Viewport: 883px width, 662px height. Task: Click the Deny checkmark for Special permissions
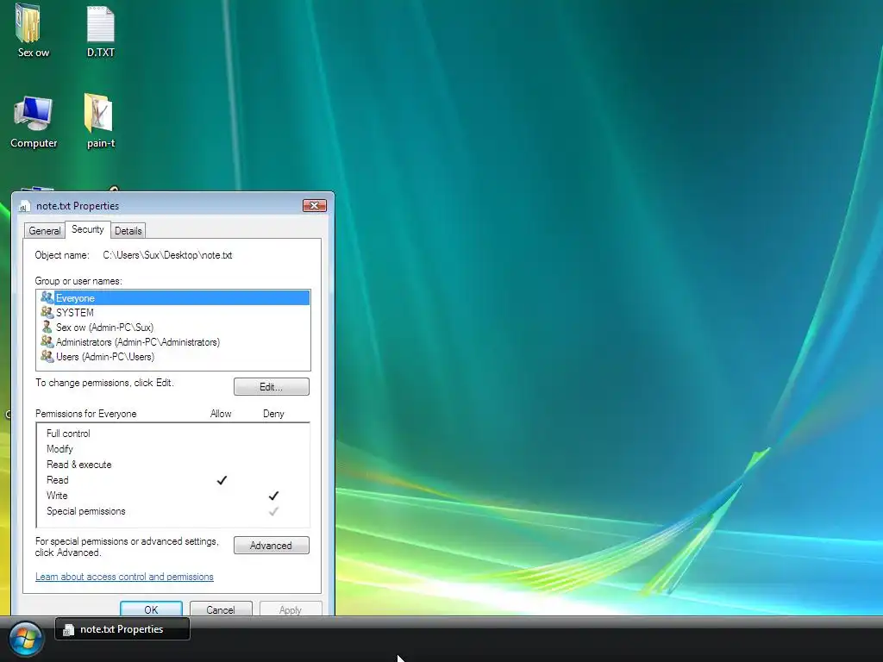[273, 511]
